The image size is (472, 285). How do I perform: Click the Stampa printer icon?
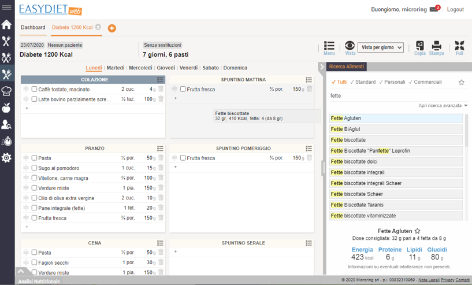click(436, 46)
